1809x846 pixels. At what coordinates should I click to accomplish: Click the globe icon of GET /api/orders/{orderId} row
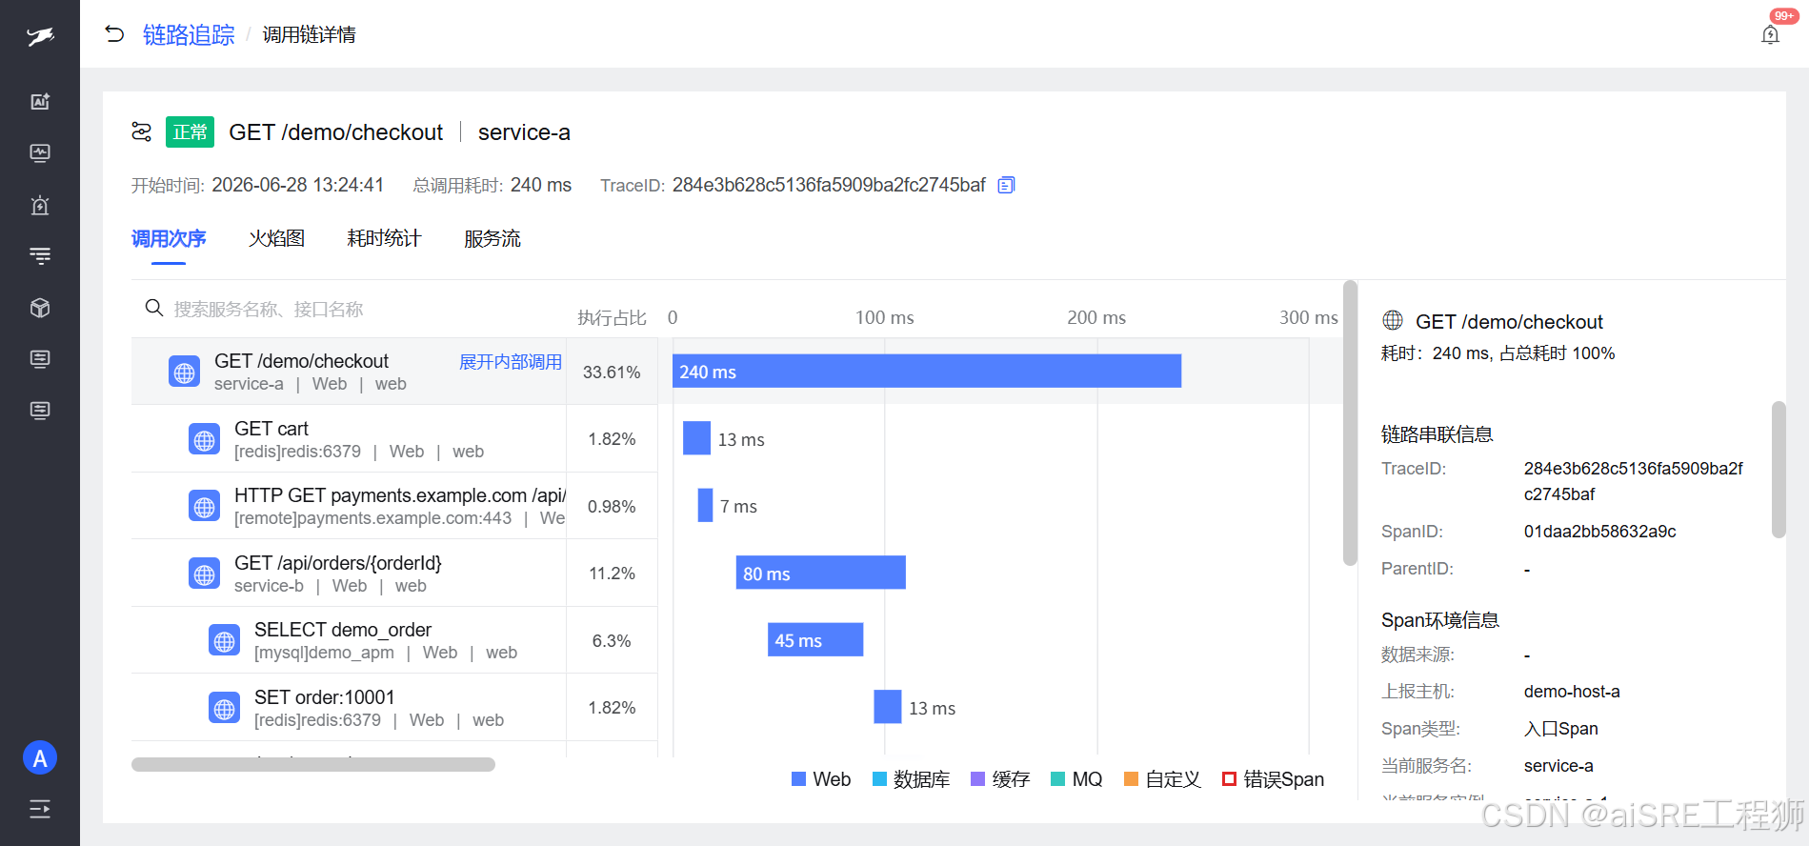point(204,574)
